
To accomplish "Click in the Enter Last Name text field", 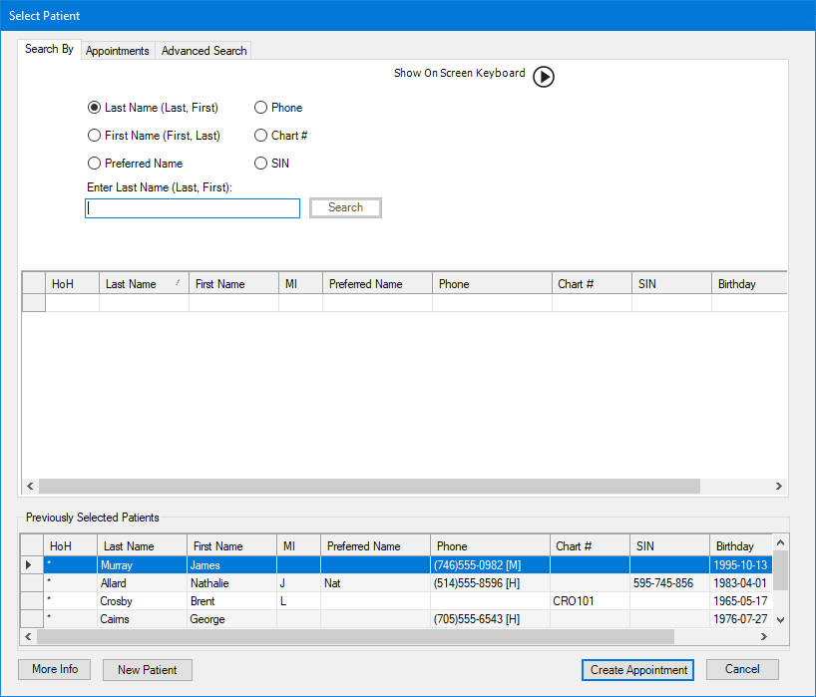I will [193, 208].
